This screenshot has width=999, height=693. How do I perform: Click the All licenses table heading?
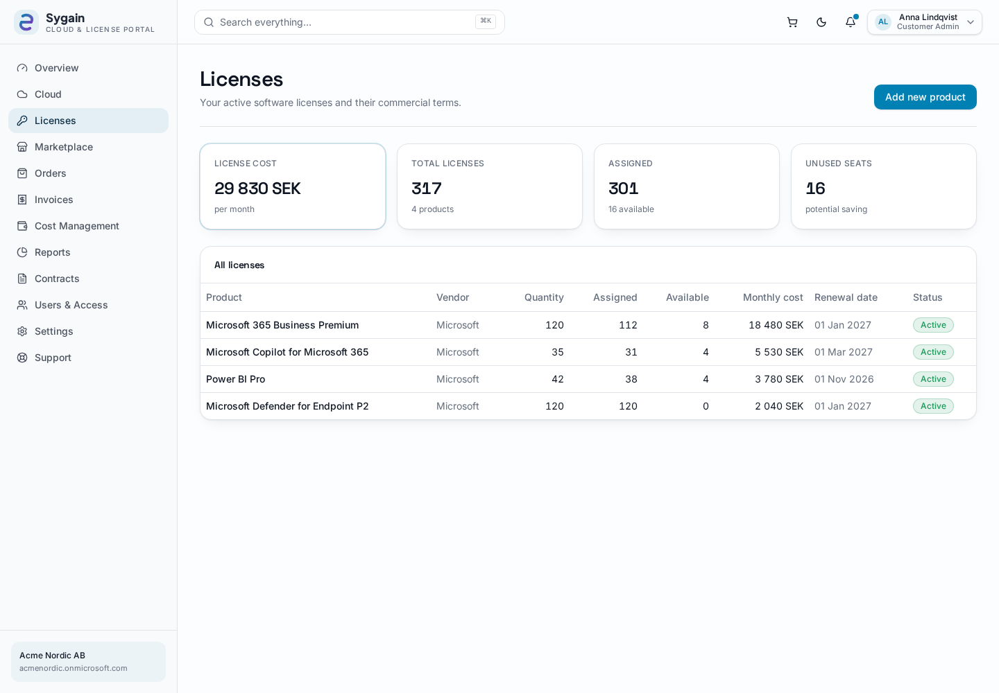click(x=239, y=265)
